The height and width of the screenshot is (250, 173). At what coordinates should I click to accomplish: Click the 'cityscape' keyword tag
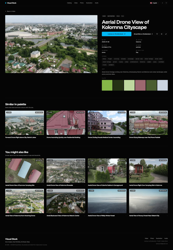tap(131, 59)
